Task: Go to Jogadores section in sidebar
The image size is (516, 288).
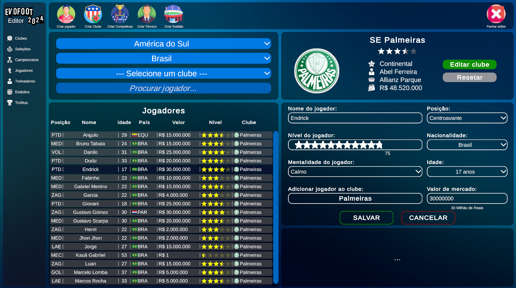Action: point(24,71)
